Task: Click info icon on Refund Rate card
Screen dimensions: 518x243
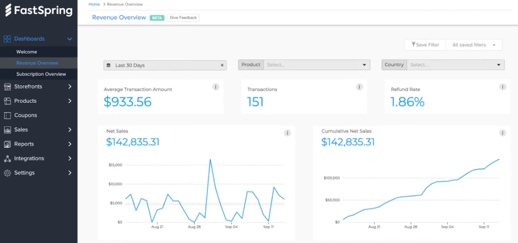Action: 502,87
